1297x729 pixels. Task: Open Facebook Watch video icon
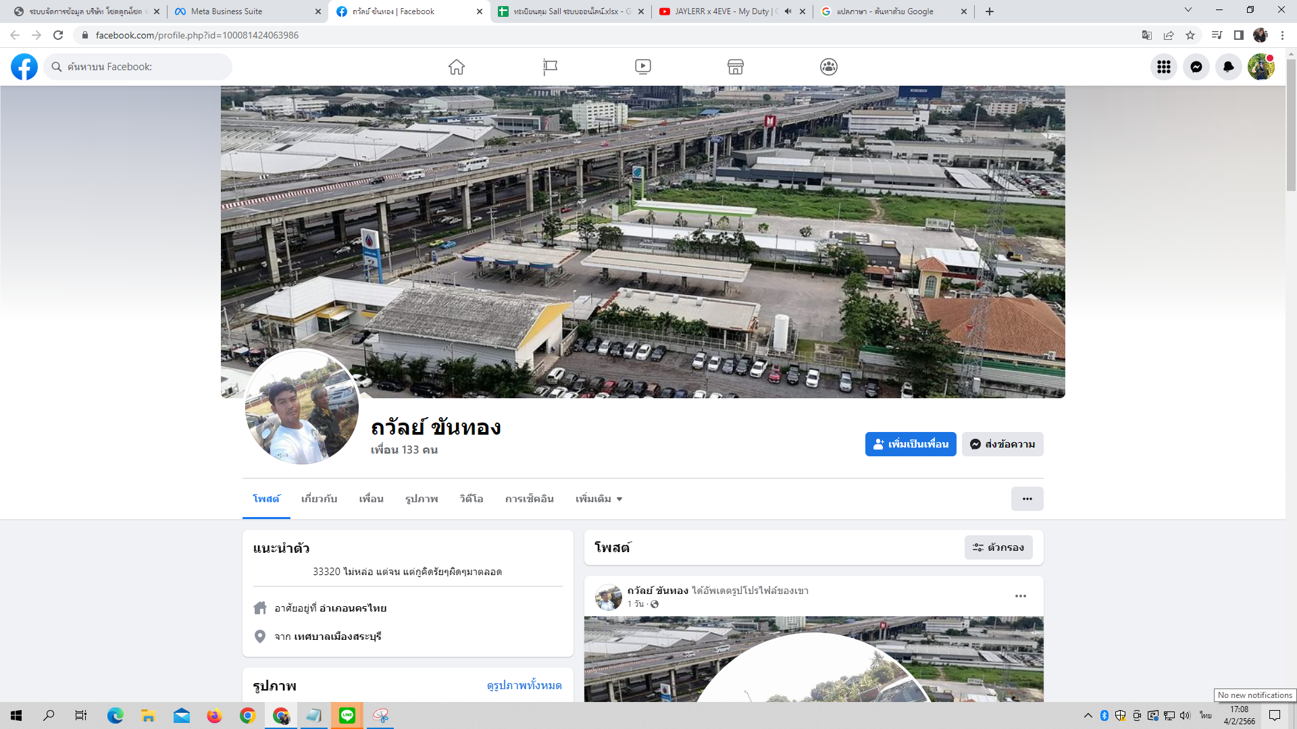642,67
